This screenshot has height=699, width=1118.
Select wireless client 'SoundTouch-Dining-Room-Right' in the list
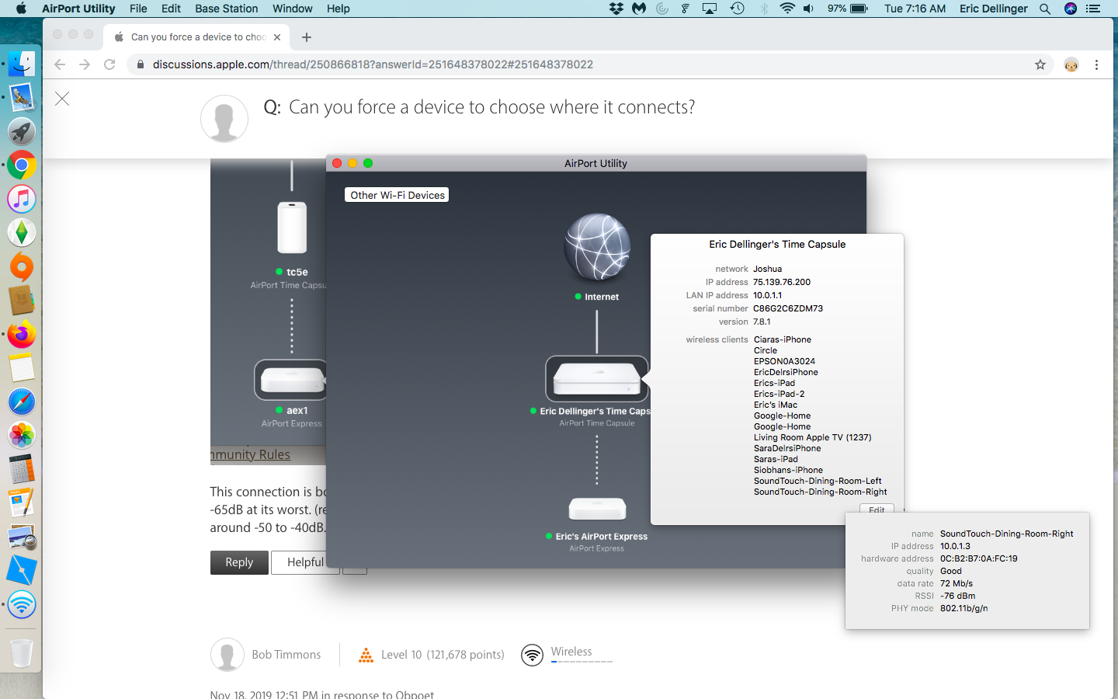820,492
